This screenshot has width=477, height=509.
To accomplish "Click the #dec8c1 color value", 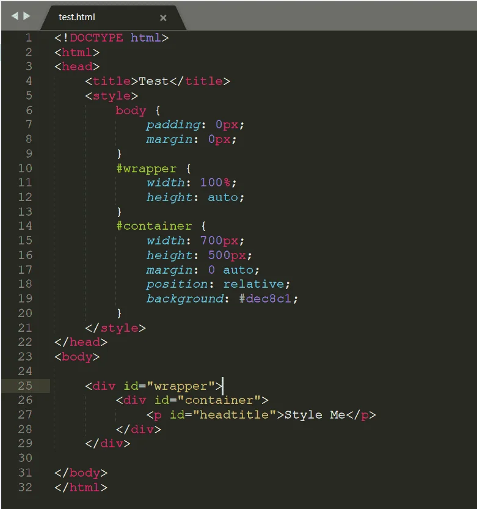I will 265,299.
